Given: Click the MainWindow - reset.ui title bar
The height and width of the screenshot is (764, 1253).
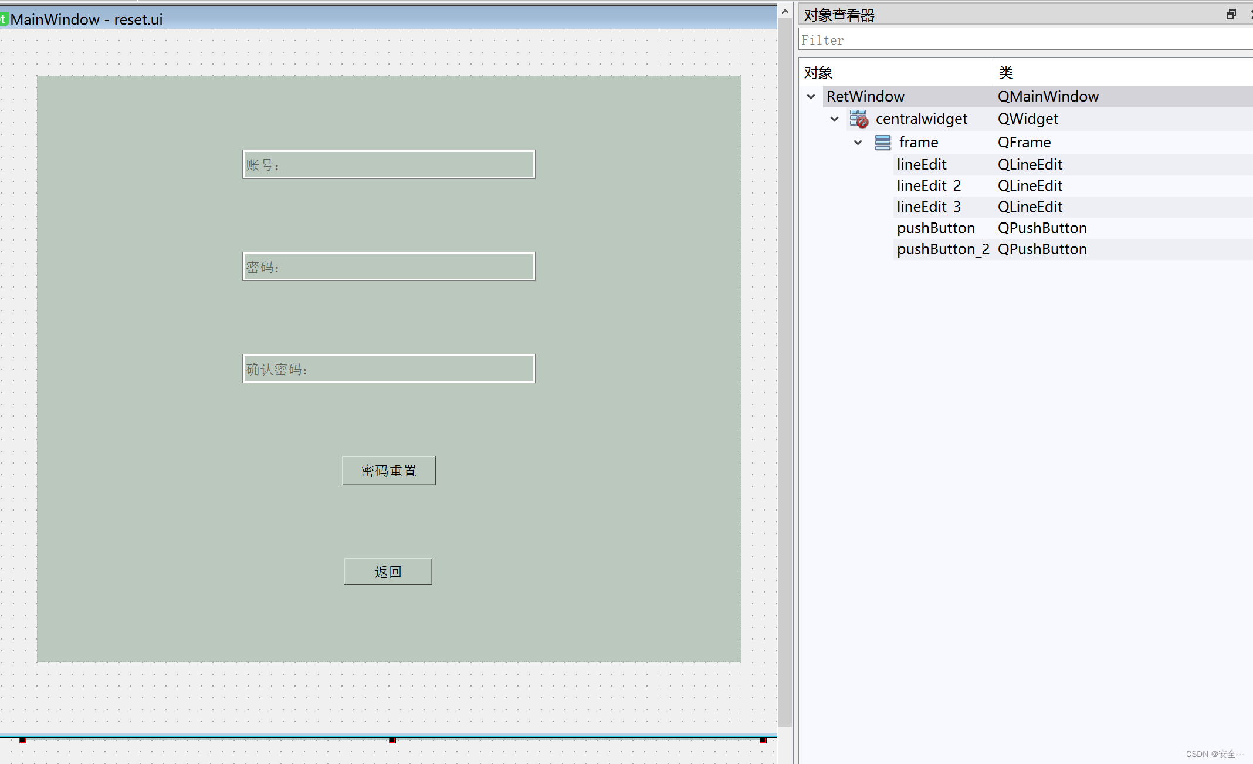Looking at the screenshot, I should 388,19.
